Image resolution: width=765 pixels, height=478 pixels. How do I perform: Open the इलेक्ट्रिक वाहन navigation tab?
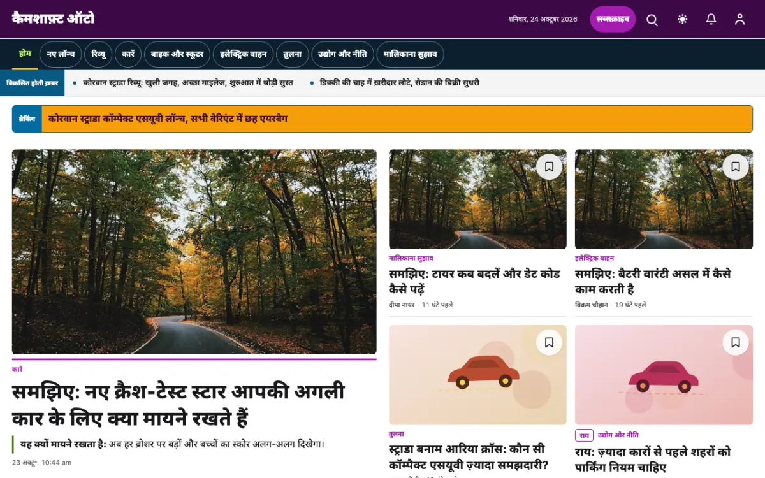pos(243,54)
